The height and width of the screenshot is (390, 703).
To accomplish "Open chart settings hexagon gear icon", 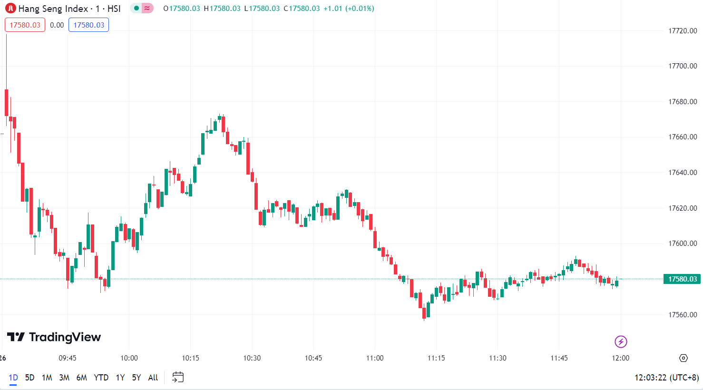I will pyautogui.click(x=683, y=358).
